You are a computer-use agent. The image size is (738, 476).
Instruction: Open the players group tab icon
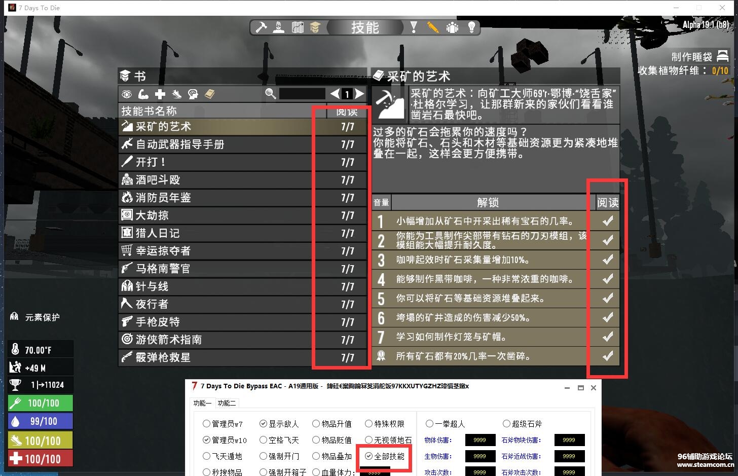point(452,27)
